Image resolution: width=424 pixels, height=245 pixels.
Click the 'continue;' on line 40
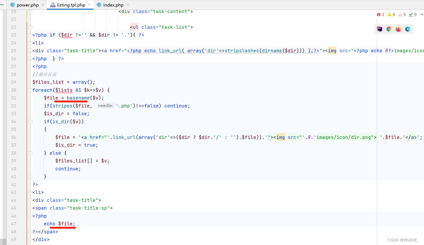point(68,169)
